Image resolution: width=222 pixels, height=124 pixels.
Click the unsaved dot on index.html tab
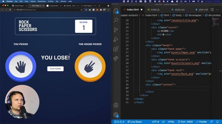142,10
